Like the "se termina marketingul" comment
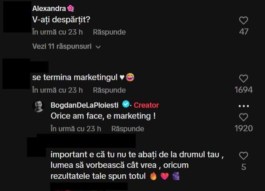The image size is (265, 191). (x=243, y=79)
